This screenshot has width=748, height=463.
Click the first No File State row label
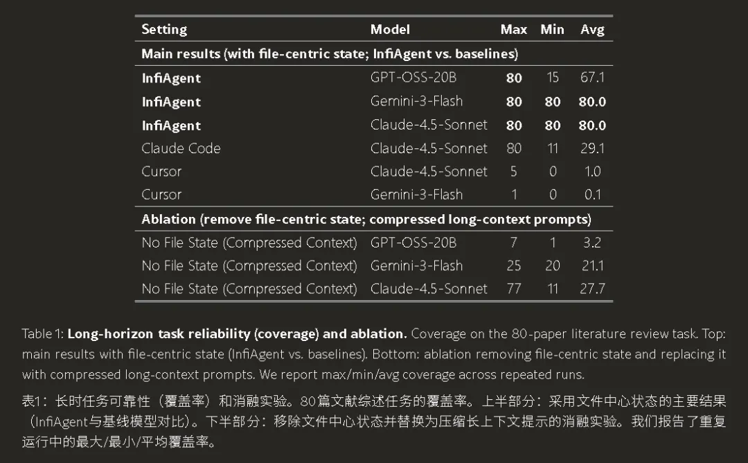click(x=249, y=243)
